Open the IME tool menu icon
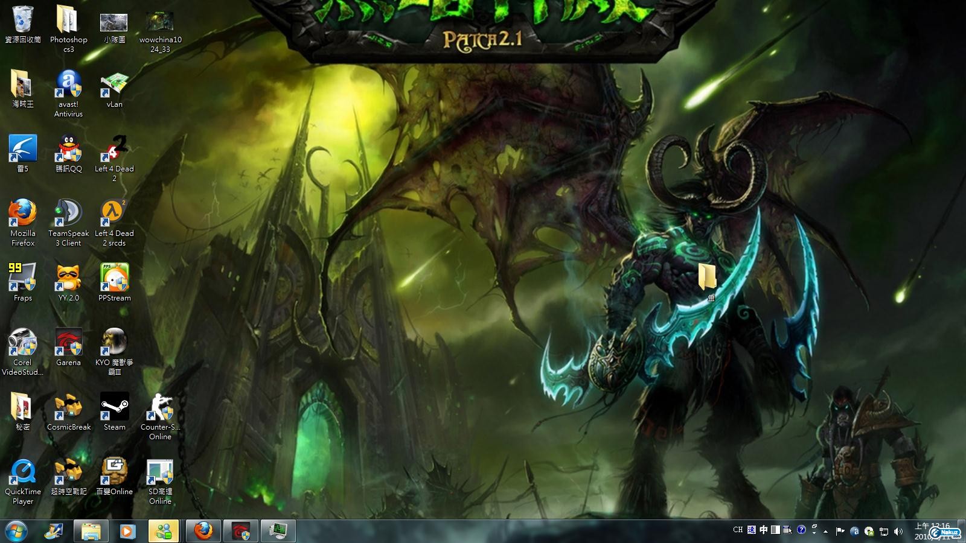 click(x=787, y=530)
